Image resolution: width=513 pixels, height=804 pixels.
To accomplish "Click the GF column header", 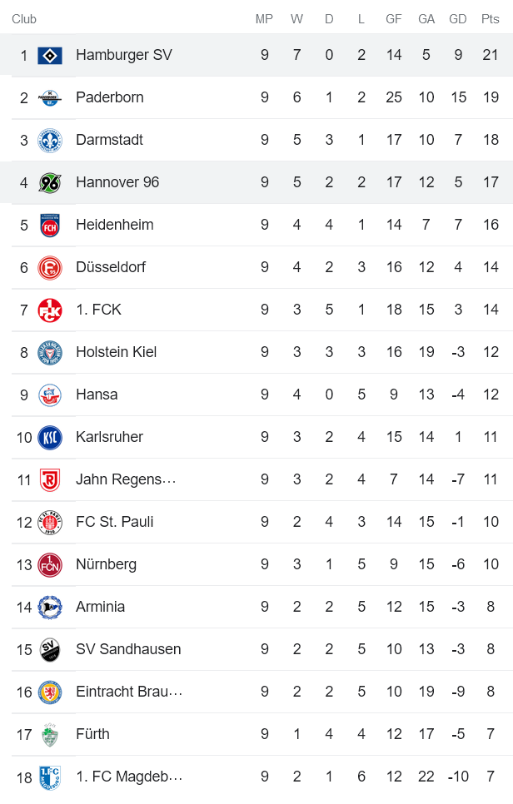I will pyautogui.click(x=394, y=17).
